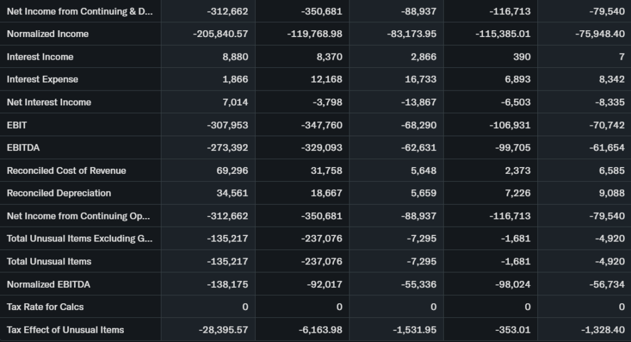631x342 pixels.
Task: Select the EBITDA row label
Action: click(x=23, y=148)
